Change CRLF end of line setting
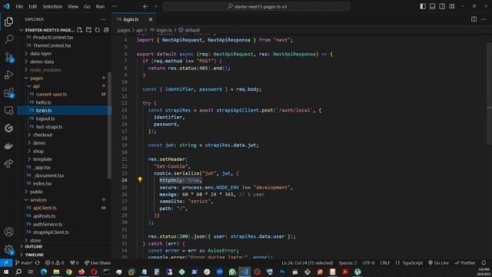The width and height of the screenshot is (492, 277). coord(384,262)
